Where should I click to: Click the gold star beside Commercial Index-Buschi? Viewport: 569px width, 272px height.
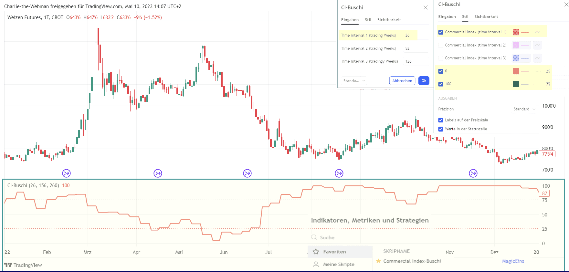tap(378, 261)
